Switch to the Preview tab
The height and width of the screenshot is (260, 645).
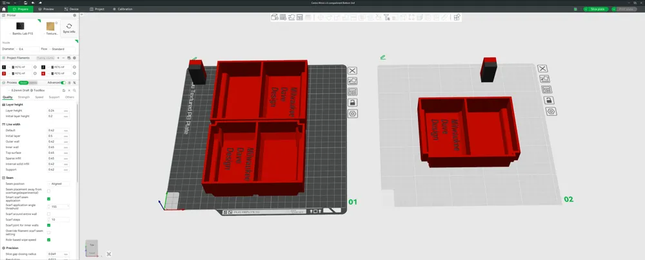coord(46,9)
